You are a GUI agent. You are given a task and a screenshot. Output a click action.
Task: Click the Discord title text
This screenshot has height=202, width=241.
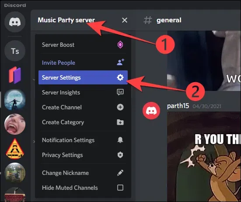[x=15, y=5]
